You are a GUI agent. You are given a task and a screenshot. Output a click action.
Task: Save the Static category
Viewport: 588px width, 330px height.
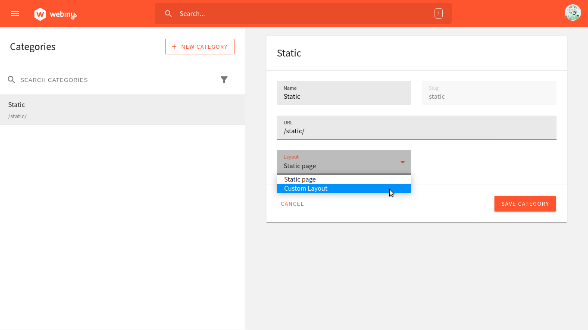(x=525, y=203)
